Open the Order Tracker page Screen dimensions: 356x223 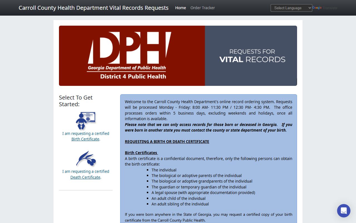pyautogui.click(x=203, y=8)
